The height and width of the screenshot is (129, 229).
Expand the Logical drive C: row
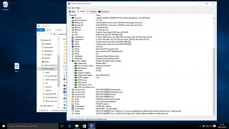(70, 37)
